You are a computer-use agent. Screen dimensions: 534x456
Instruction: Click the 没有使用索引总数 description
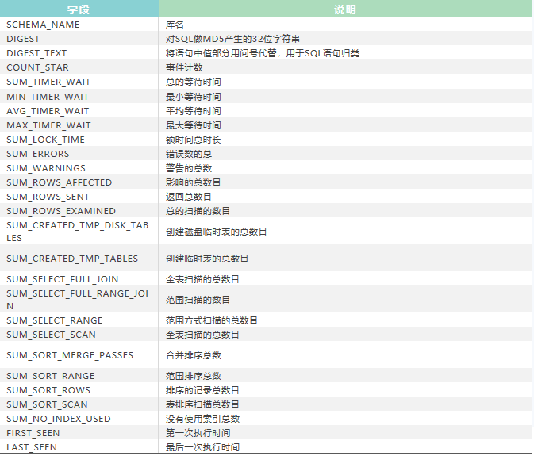click(x=202, y=419)
